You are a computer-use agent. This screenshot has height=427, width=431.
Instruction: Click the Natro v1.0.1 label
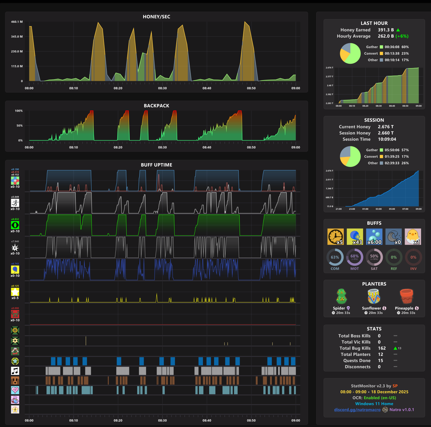tap(402, 410)
